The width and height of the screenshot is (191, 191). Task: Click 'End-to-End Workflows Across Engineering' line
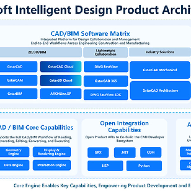pos(90,43)
